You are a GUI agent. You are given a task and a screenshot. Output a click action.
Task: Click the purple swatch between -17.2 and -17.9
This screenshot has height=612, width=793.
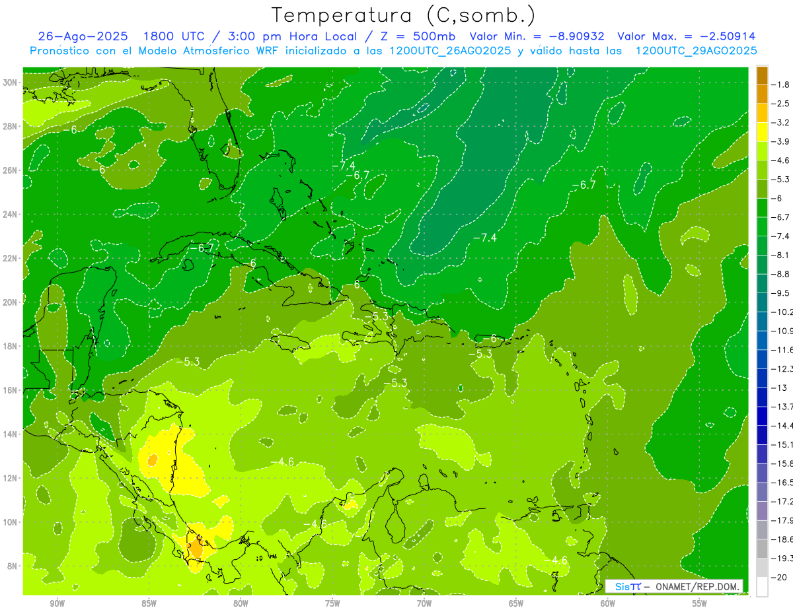[763, 511]
